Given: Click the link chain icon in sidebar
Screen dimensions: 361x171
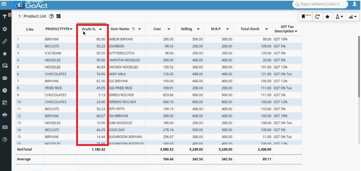Looking at the screenshot, I should coord(5,41).
